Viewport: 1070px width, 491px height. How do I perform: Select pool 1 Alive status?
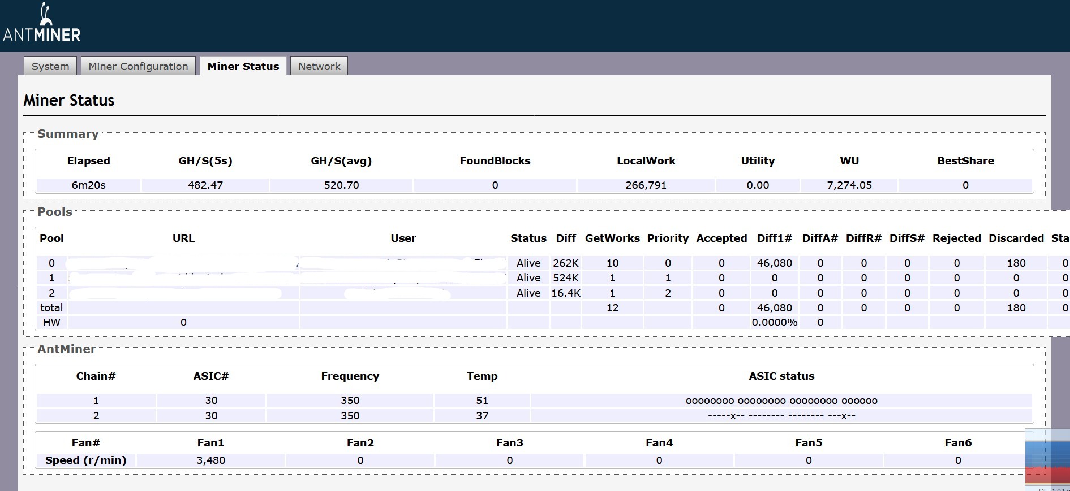(528, 278)
